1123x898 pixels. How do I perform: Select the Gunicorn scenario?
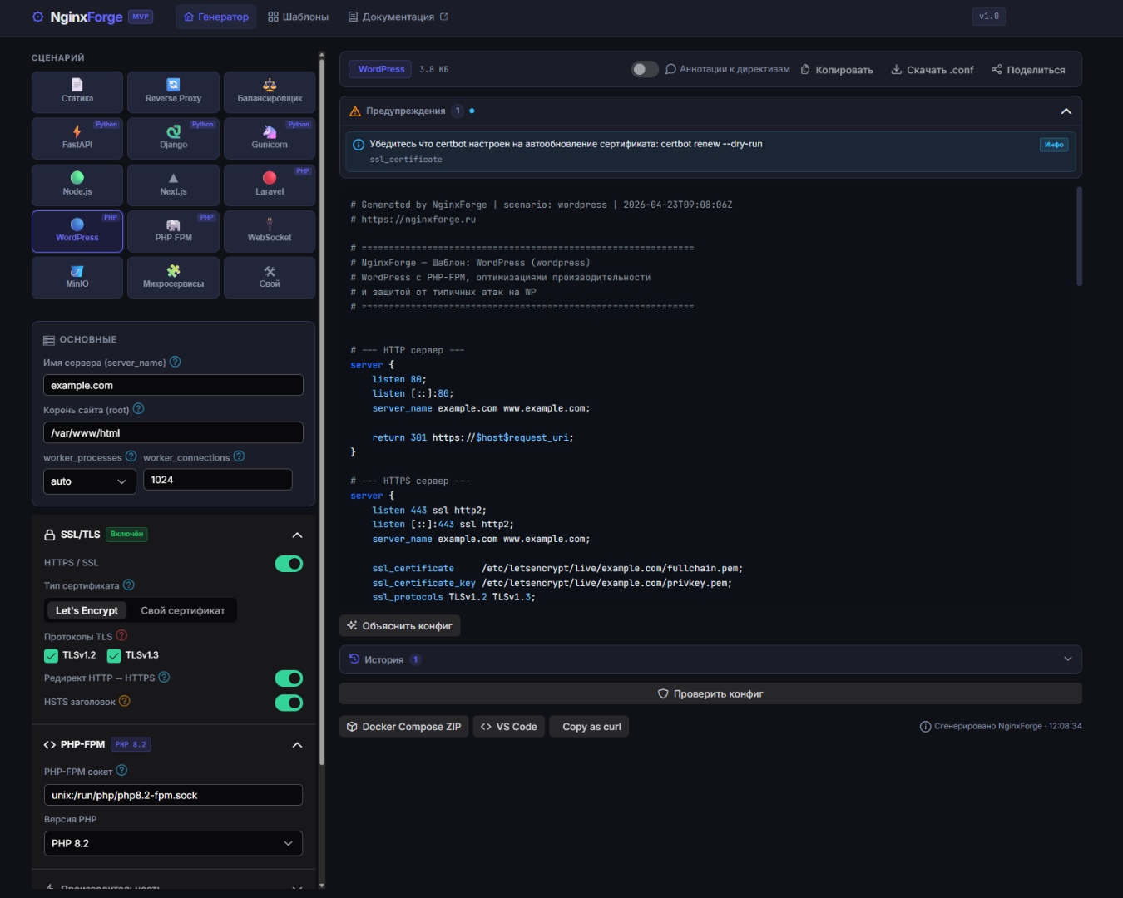270,138
